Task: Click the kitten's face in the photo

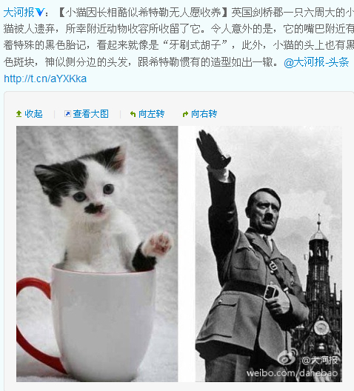Action: (x=93, y=195)
